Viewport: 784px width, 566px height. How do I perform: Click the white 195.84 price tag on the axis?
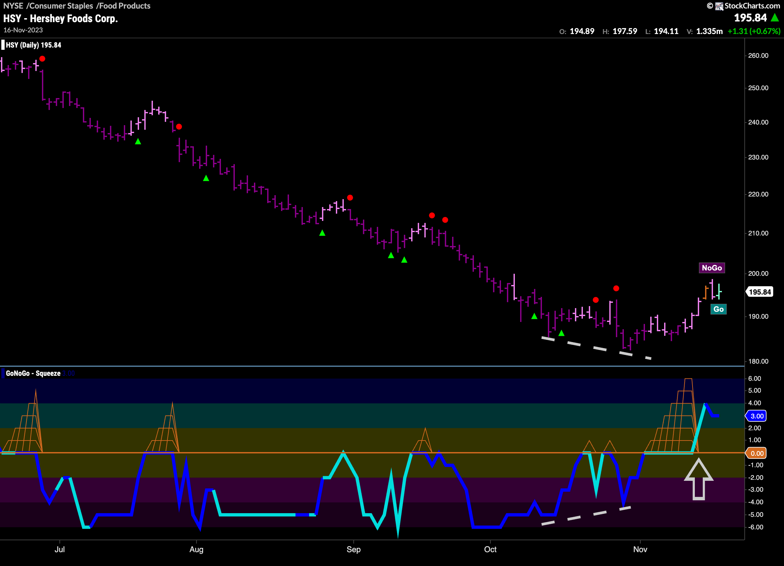click(x=760, y=292)
